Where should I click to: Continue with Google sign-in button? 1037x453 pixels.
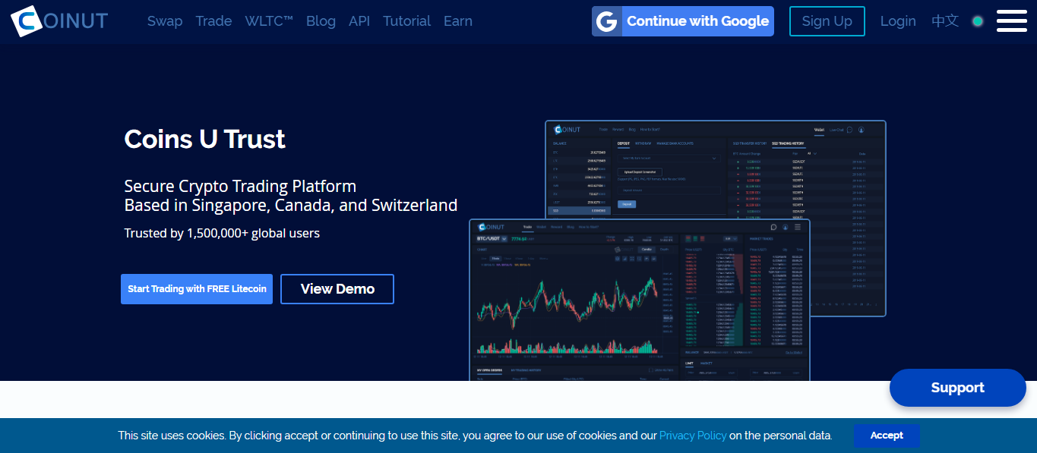pyautogui.click(x=683, y=21)
